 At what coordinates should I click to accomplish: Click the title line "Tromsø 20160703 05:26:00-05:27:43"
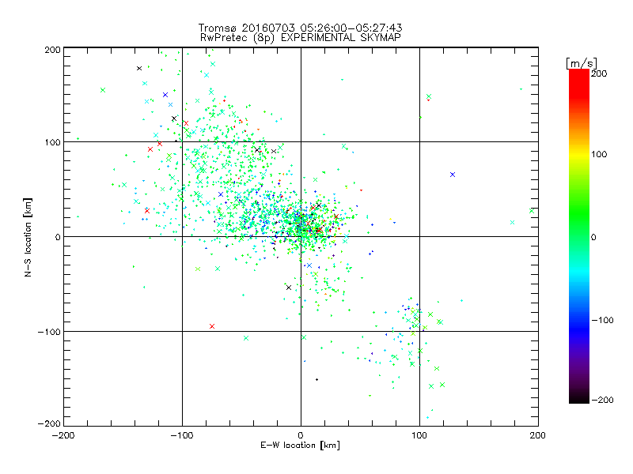click(x=301, y=28)
